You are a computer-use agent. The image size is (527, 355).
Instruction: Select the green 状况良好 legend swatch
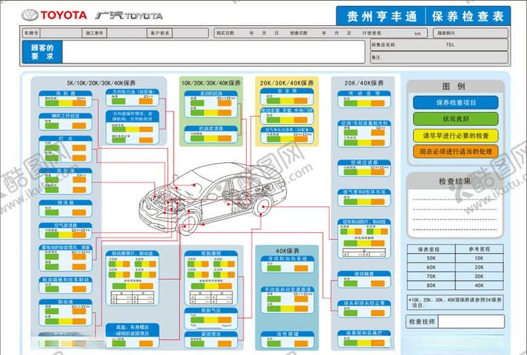pyautogui.click(x=456, y=119)
